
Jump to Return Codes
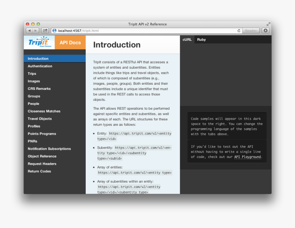(55, 171)
